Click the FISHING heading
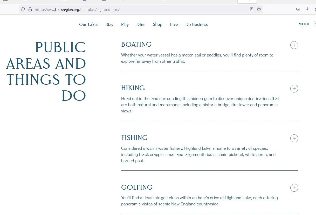This screenshot has width=316, height=215. click(134, 138)
